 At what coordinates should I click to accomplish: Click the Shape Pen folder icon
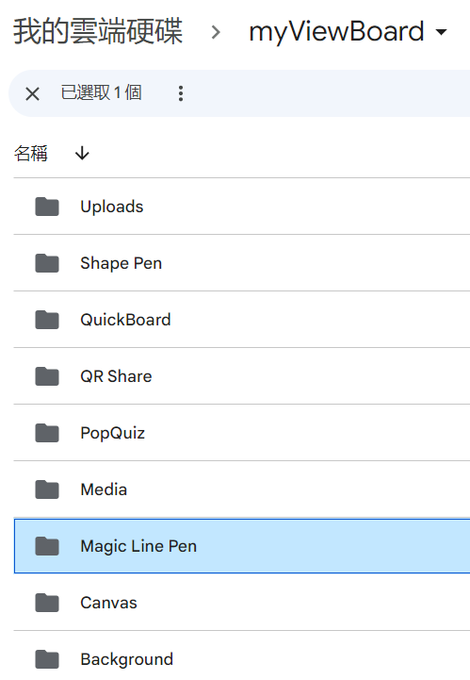tap(47, 263)
